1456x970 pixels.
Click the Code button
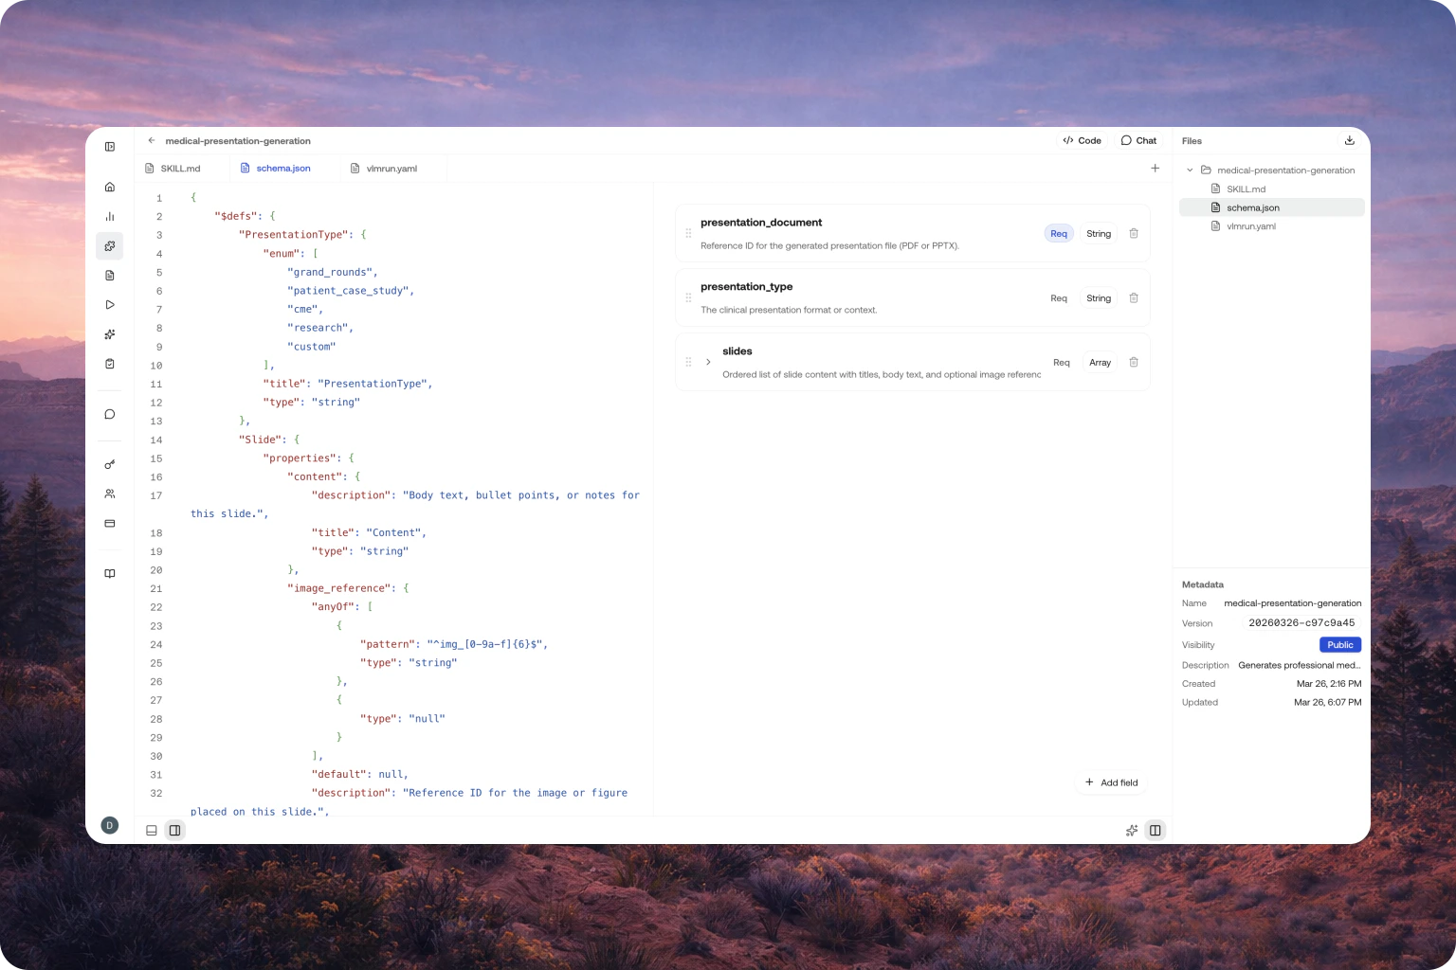[x=1082, y=140]
